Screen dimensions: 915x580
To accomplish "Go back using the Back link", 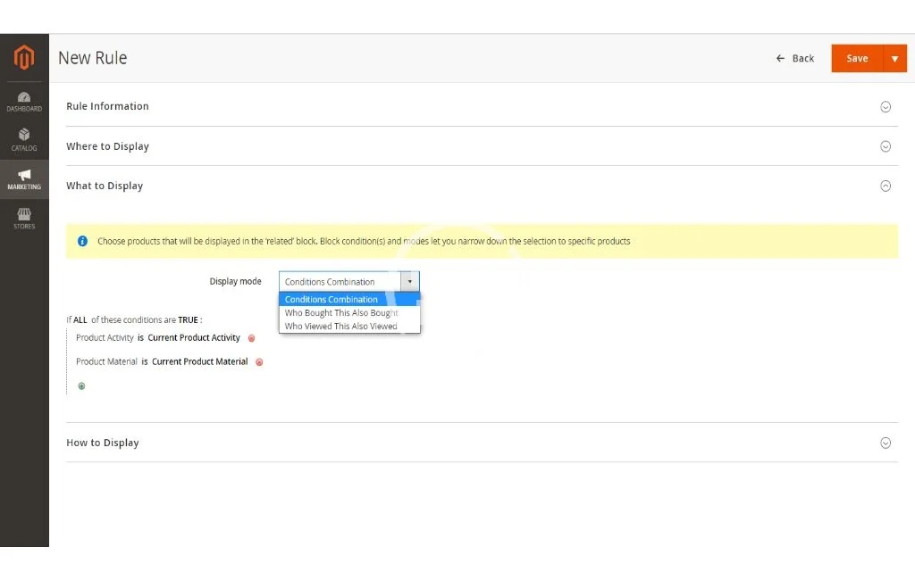I will click(x=795, y=58).
